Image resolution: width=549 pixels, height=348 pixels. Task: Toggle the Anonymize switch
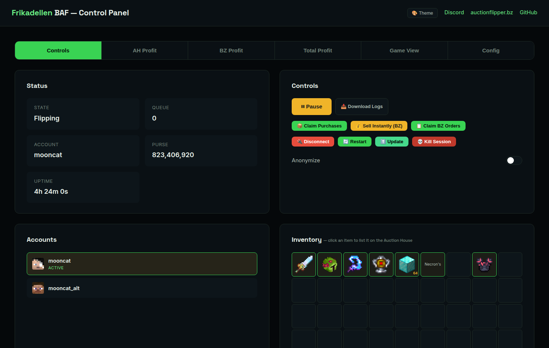(514, 160)
